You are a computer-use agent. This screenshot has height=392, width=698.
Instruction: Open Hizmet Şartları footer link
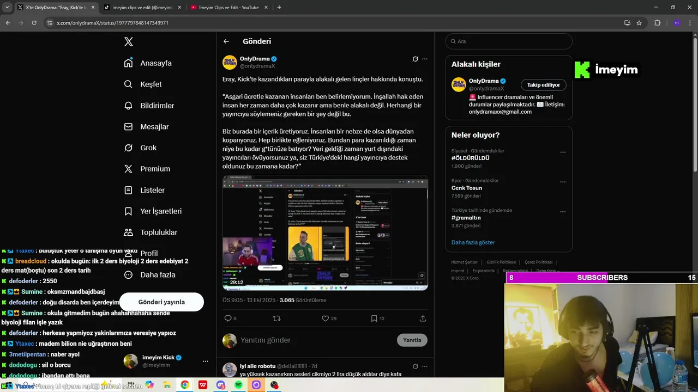point(465,262)
